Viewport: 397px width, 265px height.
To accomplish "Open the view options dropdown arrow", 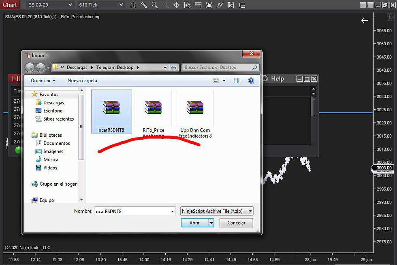I will (x=224, y=81).
